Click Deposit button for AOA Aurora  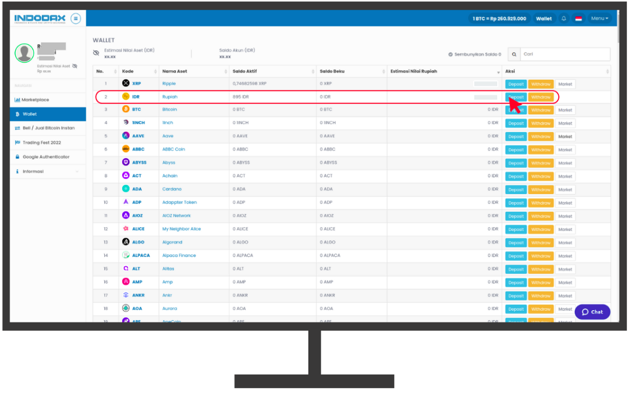(x=516, y=309)
